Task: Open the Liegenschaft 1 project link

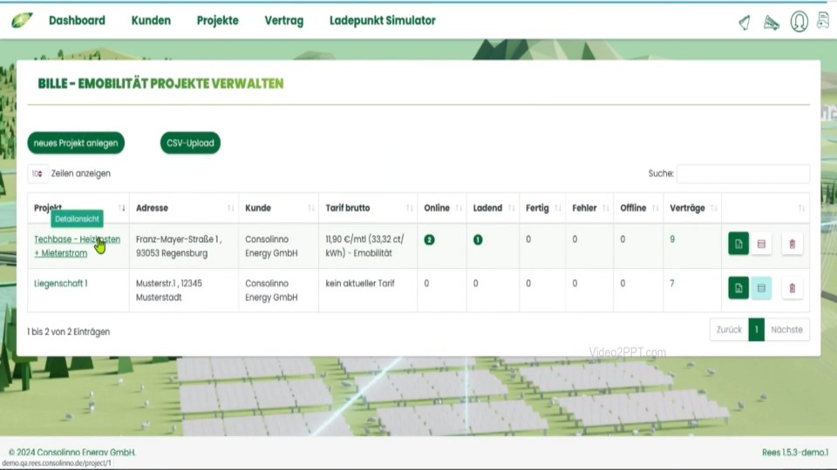Action: click(61, 284)
